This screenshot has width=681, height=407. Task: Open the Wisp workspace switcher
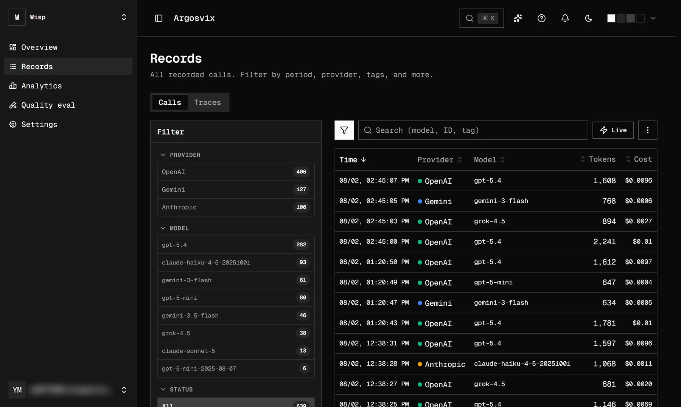point(68,17)
